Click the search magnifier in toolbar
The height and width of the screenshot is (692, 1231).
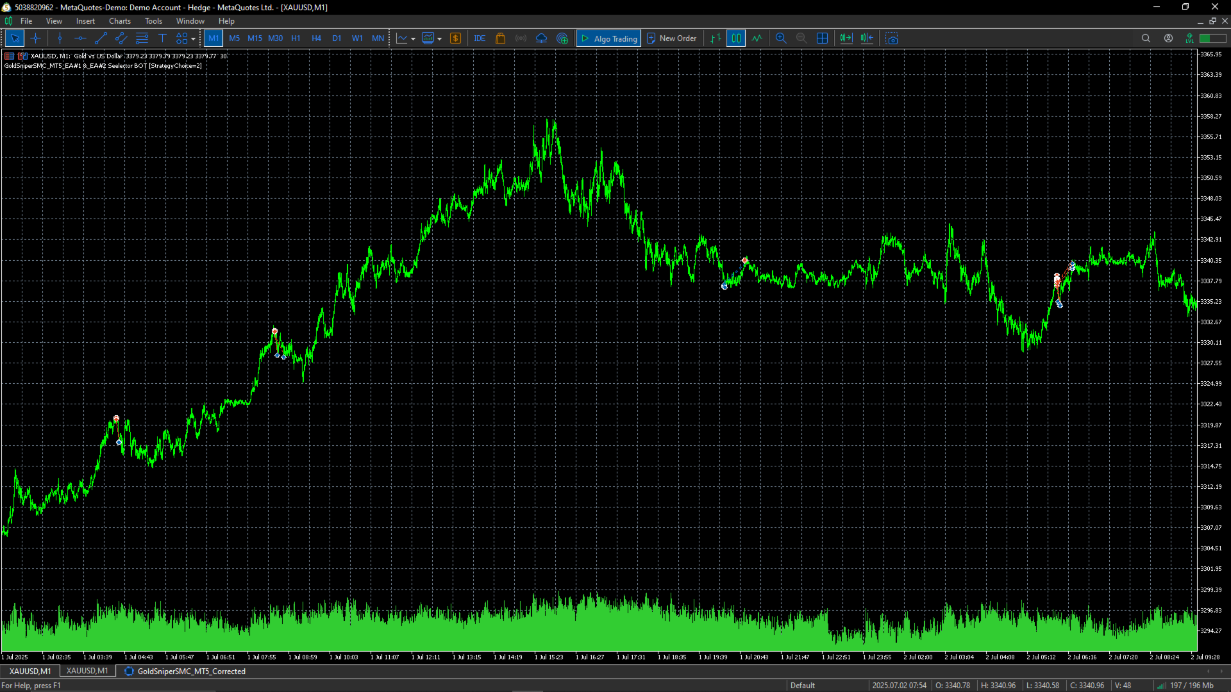pyautogui.click(x=1146, y=38)
